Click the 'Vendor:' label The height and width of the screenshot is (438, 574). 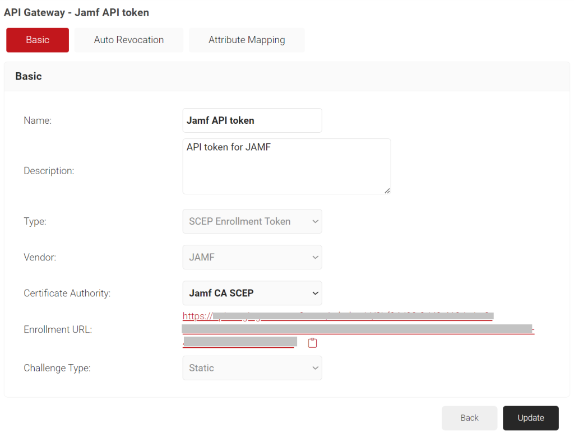point(40,257)
